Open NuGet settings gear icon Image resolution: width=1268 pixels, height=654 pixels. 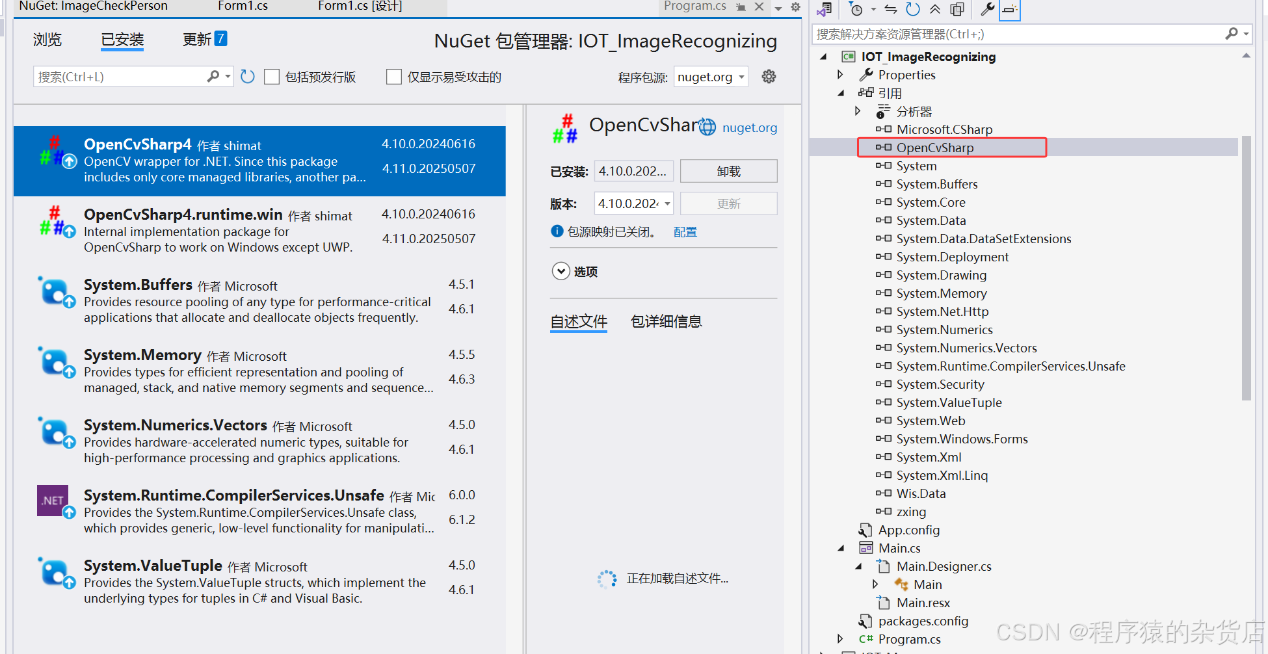(769, 77)
